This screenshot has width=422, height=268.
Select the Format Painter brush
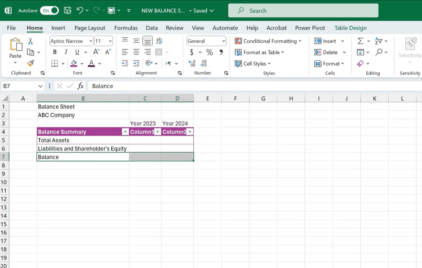31,63
